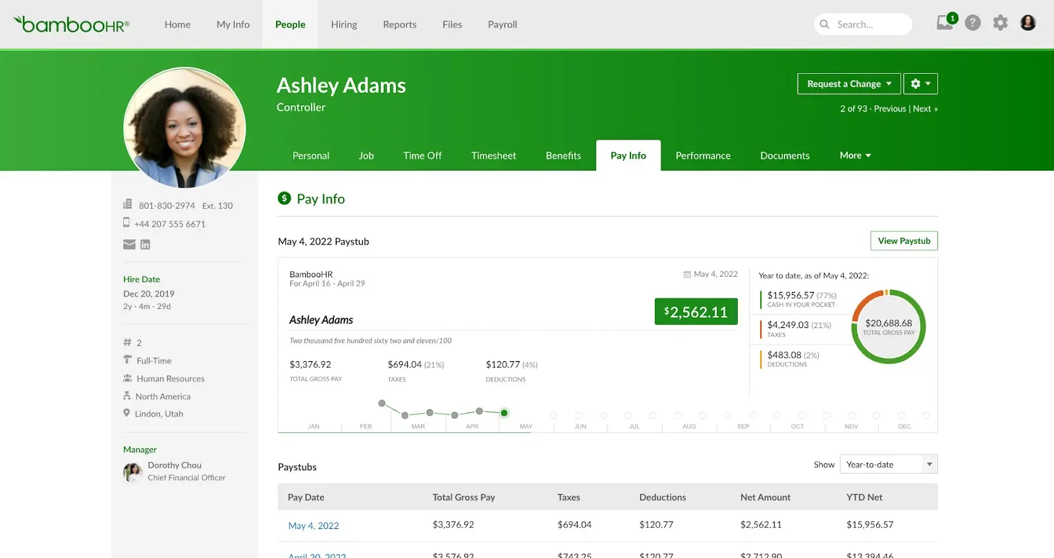Switch to the Benefits tab
Image resolution: width=1054 pixels, height=558 pixels.
tap(563, 155)
